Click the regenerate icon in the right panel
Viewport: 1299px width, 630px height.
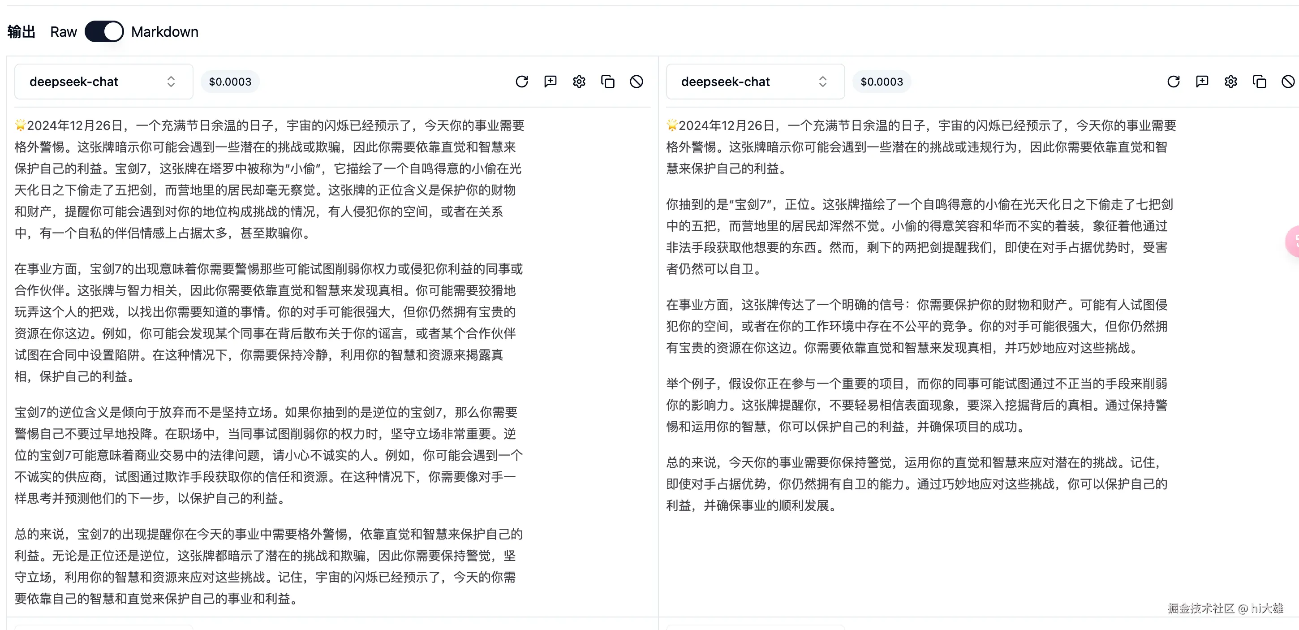[x=1173, y=82]
